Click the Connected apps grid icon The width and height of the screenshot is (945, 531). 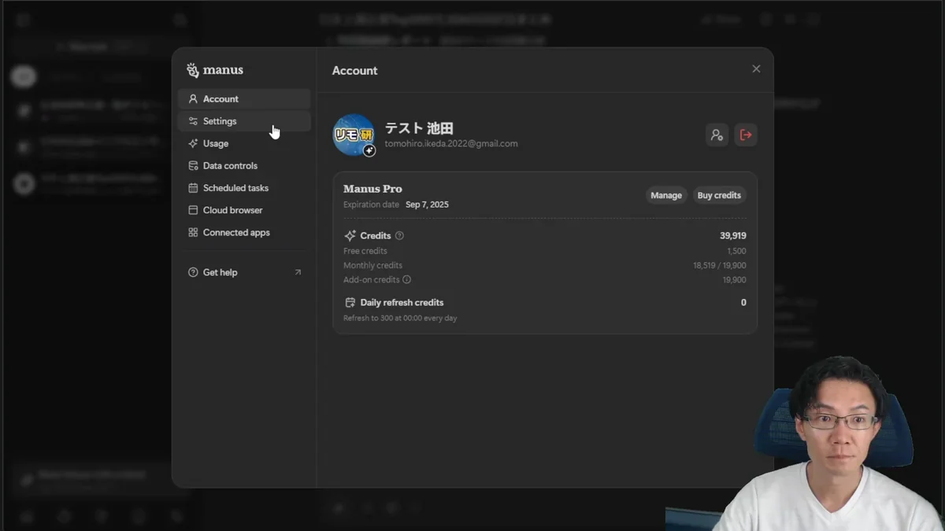(x=193, y=233)
